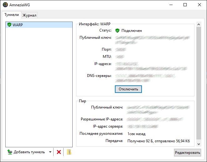Viewport: 207px width, 162px height.
Task: Export tunnels to zip archive icon
Action: 69,152
